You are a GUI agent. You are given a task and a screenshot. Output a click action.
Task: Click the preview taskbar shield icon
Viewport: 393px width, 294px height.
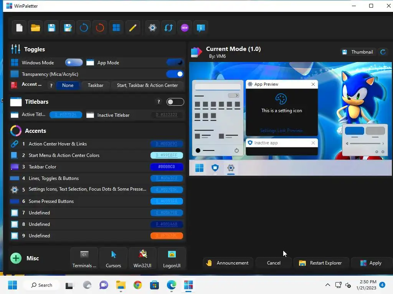(215, 168)
